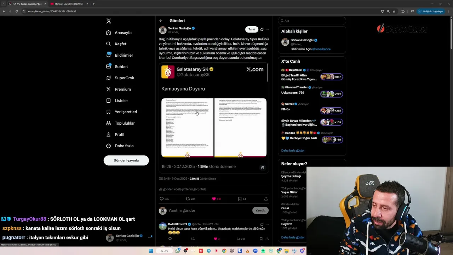Viewport: 453px width, 255px height.
Task: Open browser extensions puzzle icon
Action: (403, 11)
